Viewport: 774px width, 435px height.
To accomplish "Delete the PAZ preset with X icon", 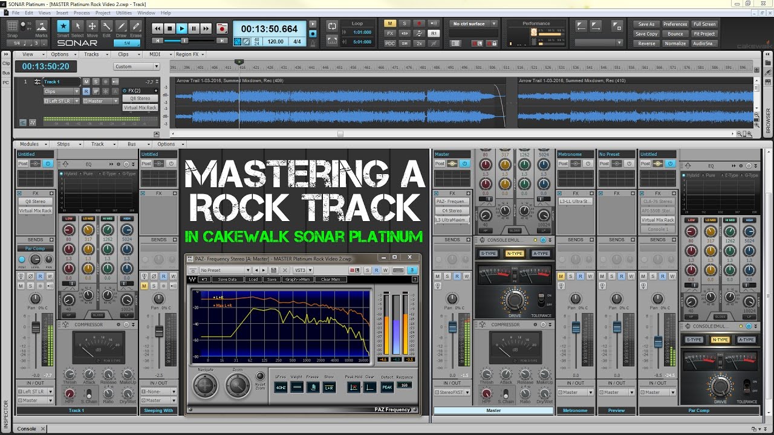I will point(285,270).
